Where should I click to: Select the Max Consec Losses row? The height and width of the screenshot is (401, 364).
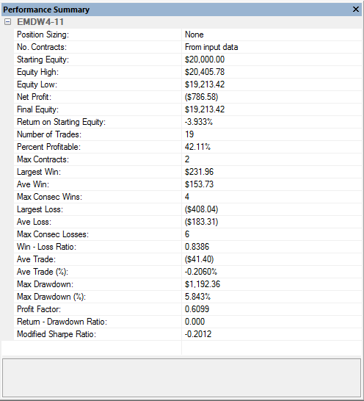pyautogui.click(x=188, y=234)
